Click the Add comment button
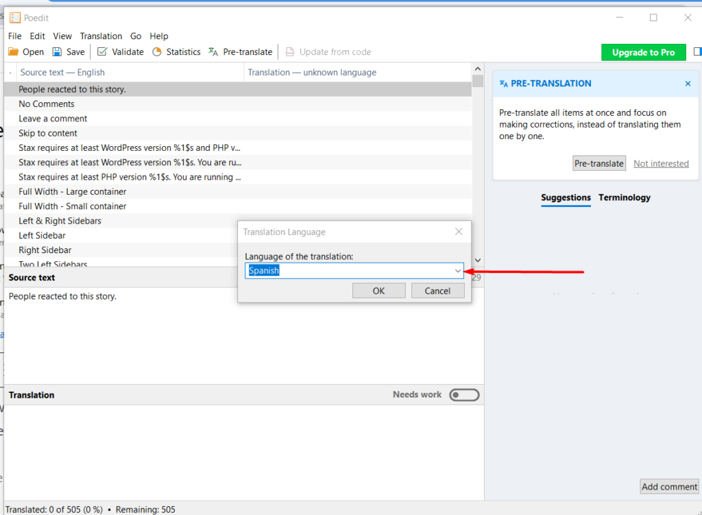Screen dimensions: 702x515 click(x=669, y=487)
